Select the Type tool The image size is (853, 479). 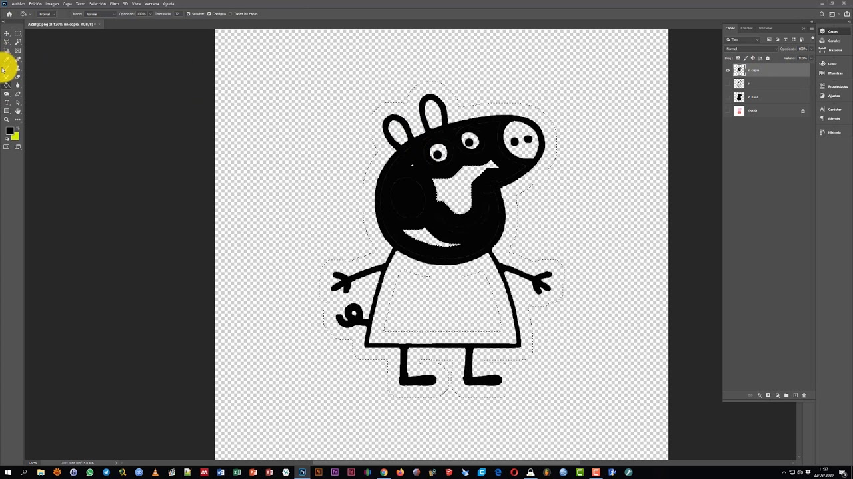pos(7,102)
